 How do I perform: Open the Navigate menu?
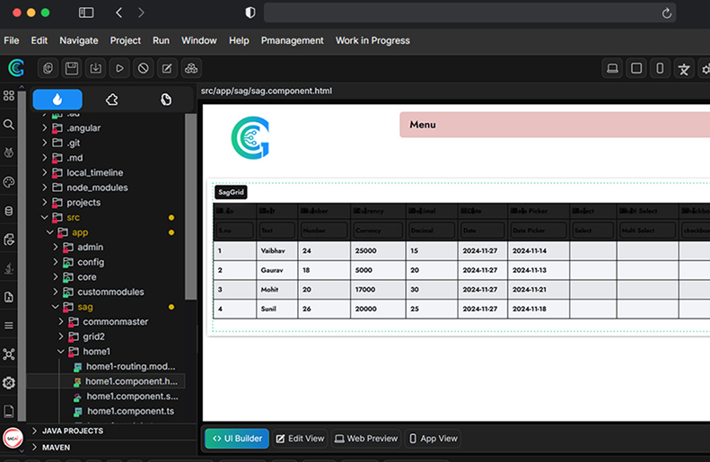click(x=79, y=40)
